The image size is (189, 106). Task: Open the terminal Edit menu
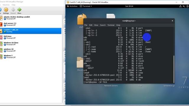91,25
